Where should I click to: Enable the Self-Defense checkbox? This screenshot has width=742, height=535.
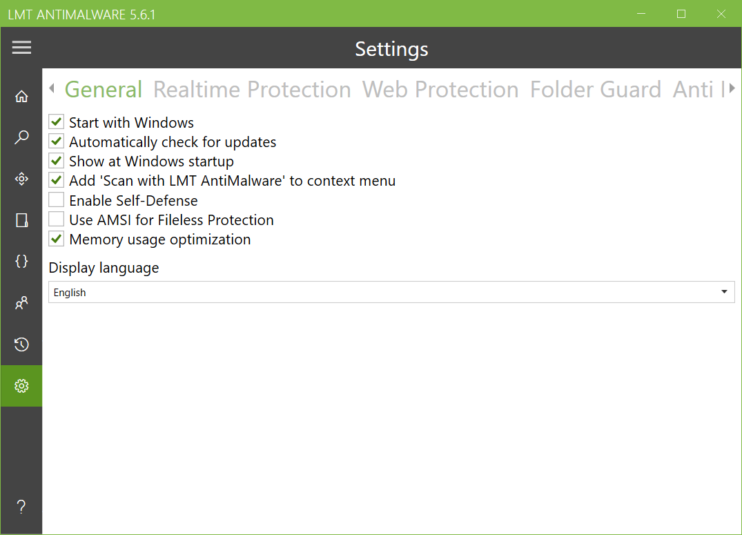[x=57, y=201]
